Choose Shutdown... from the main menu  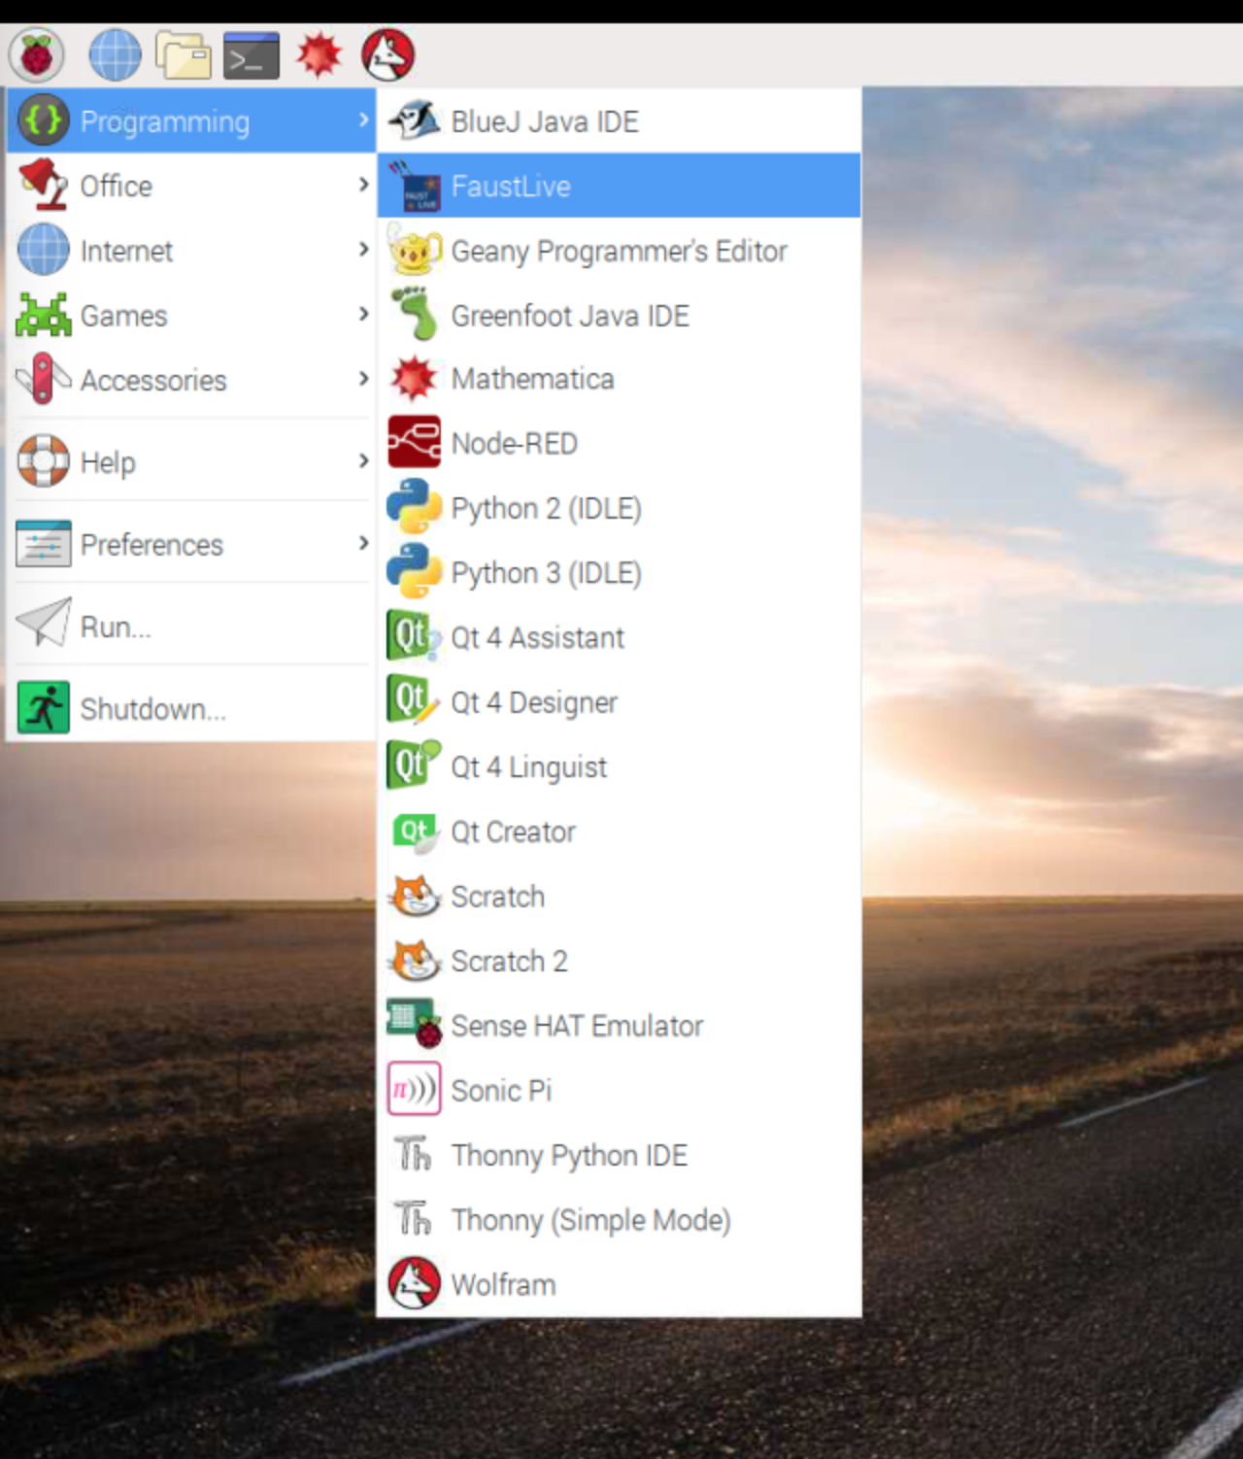(x=191, y=708)
